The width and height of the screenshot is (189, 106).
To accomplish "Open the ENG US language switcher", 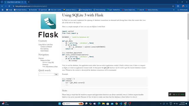I will pos(171,104).
